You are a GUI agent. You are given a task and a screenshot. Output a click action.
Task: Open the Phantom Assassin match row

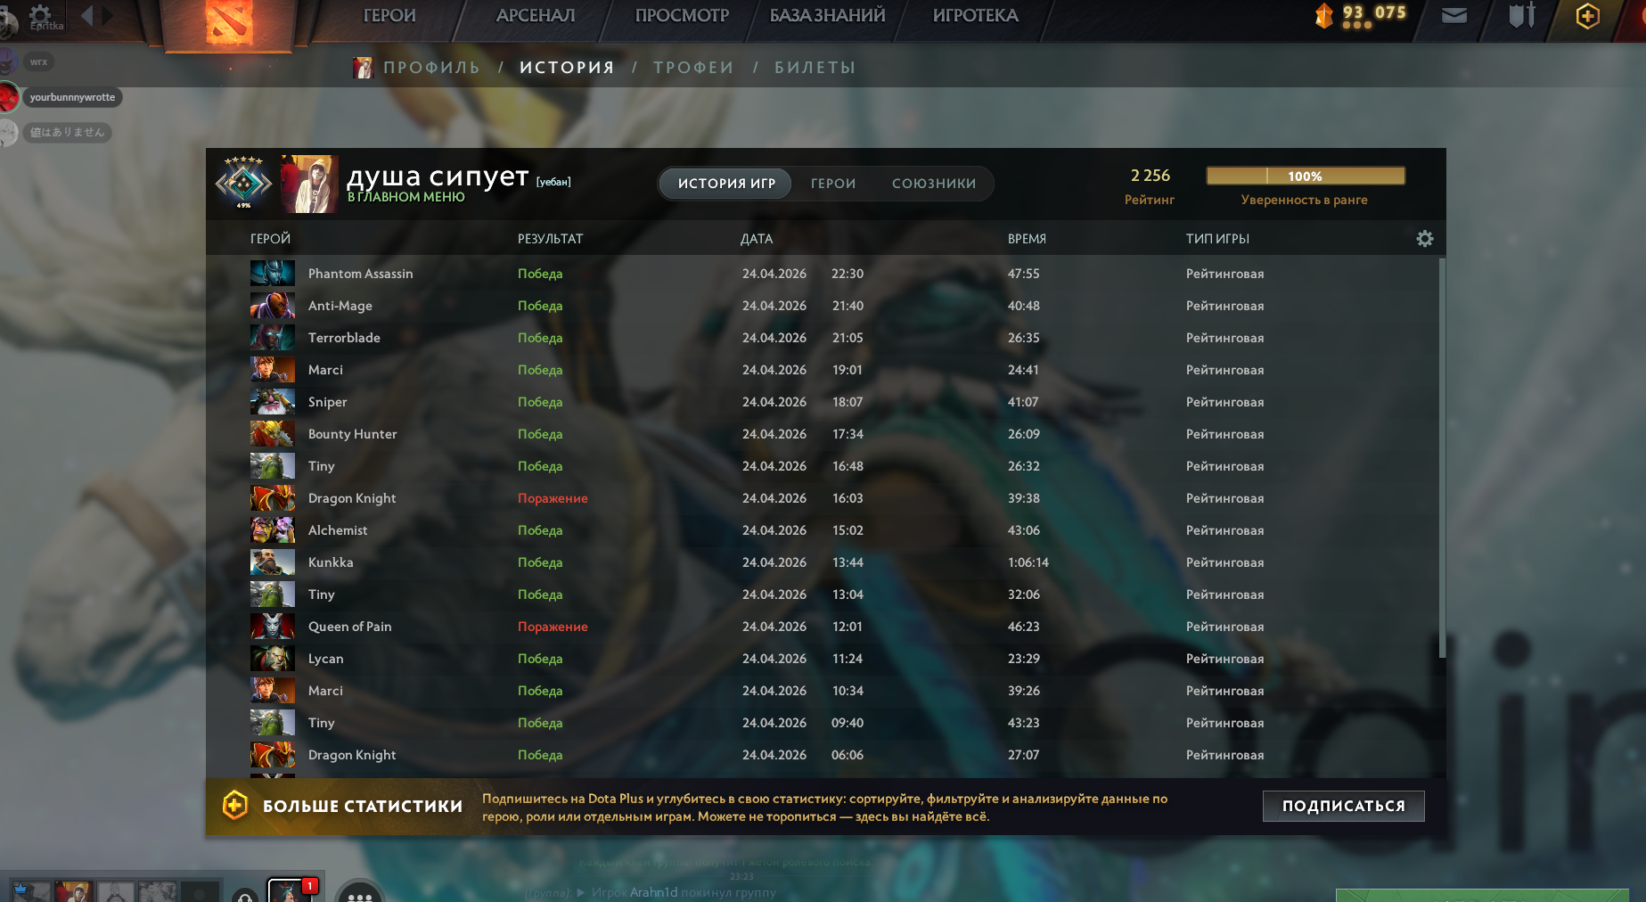click(824, 274)
